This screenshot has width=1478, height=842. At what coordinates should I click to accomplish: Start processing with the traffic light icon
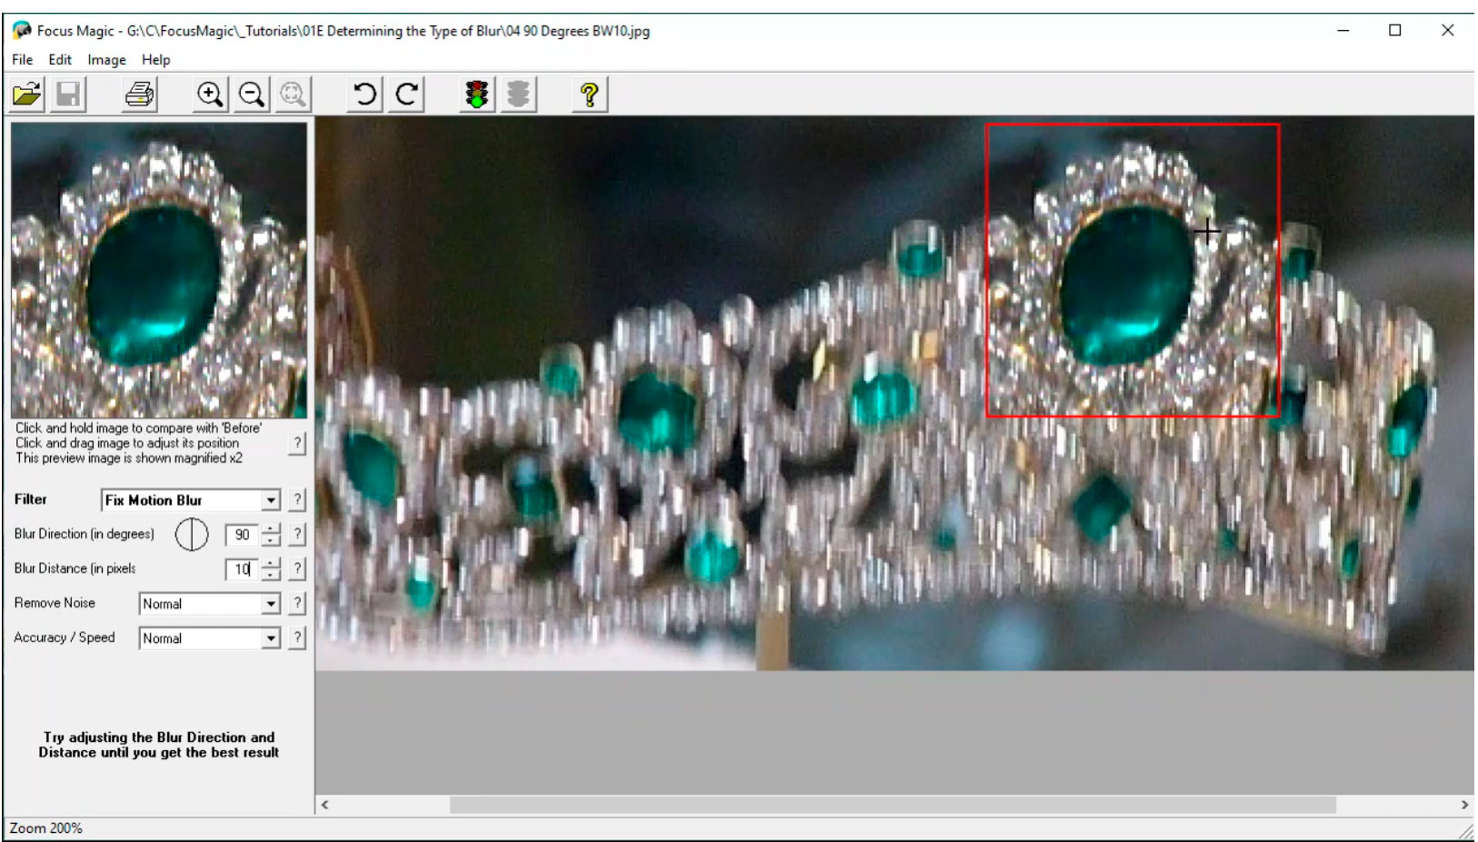point(476,95)
